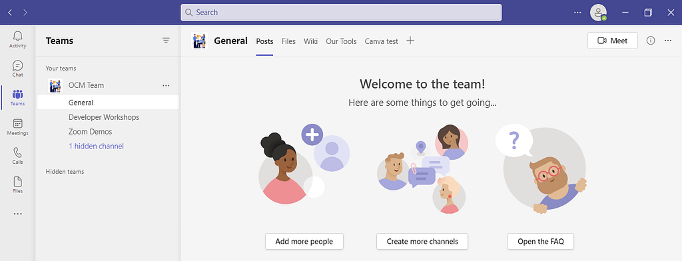The width and height of the screenshot is (682, 261).
Task: Go back with the left arrow
Action: pyautogui.click(x=10, y=13)
